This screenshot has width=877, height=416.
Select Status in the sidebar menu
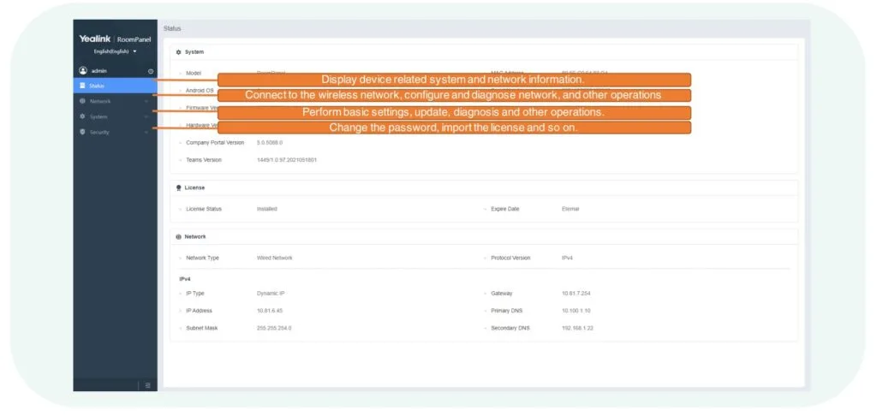pyautogui.click(x=116, y=86)
